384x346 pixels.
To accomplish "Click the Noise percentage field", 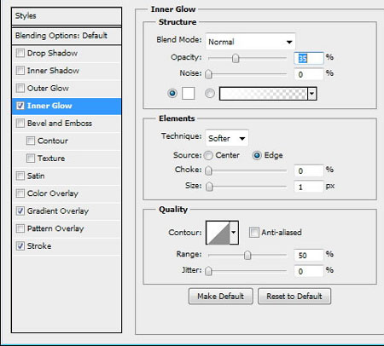I will coord(309,74).
